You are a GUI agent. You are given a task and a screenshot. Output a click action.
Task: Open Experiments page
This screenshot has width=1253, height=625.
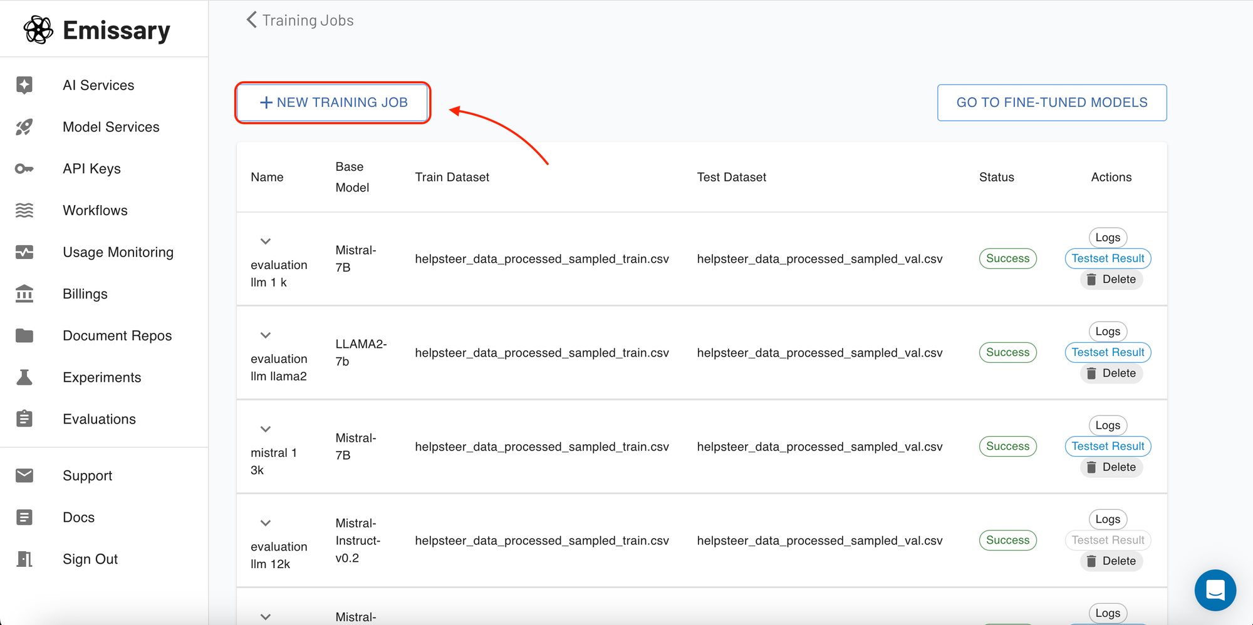point(102,377)
